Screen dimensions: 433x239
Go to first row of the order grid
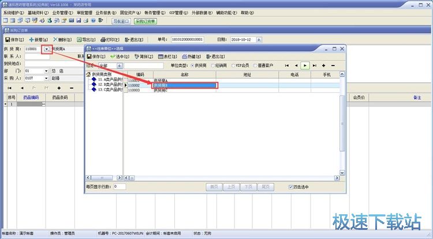[x=9, y=88]
